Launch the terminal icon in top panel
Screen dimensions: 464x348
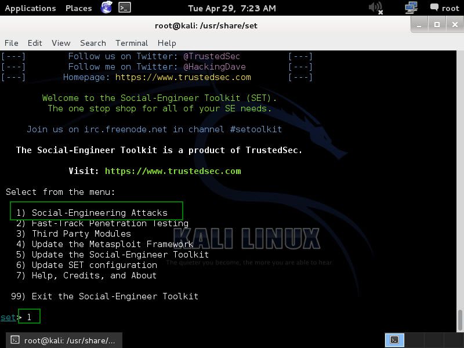coord(125,8)
